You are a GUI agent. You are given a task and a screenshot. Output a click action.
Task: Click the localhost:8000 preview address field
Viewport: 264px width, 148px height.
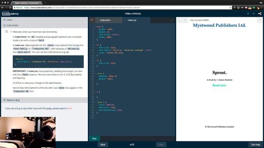point(199,20)
